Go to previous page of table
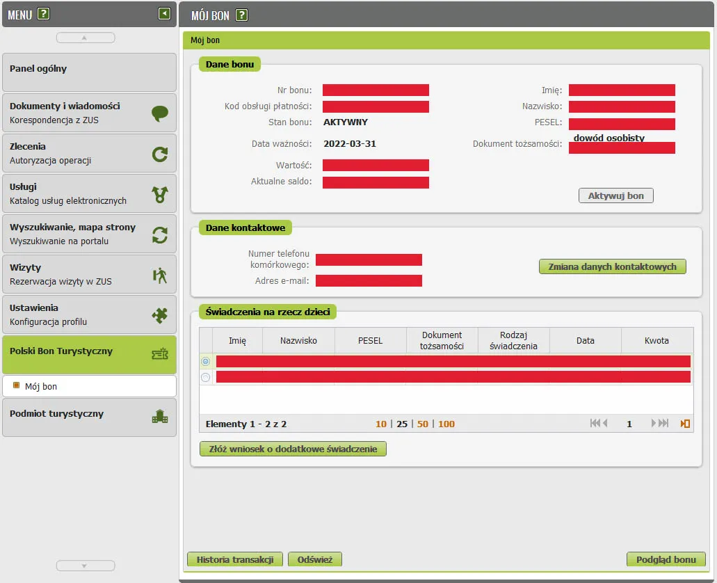This screenshot has width=717, height=583. coord(605,423)
